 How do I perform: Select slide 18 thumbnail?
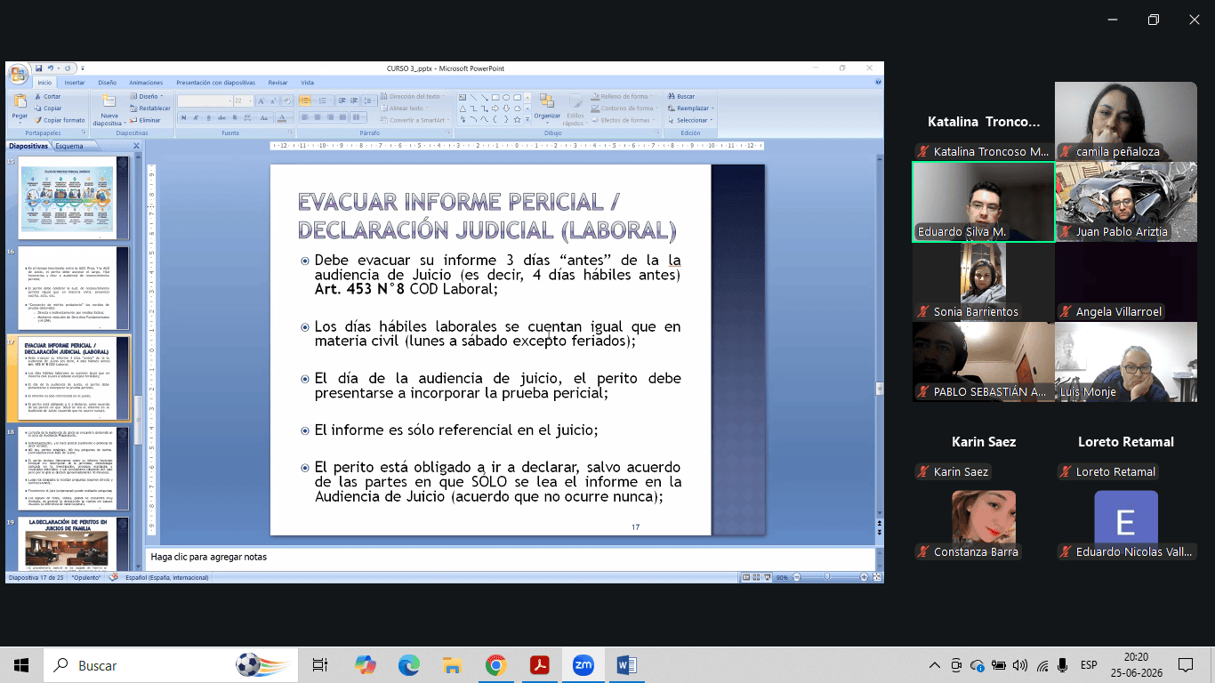coord(73,468)
